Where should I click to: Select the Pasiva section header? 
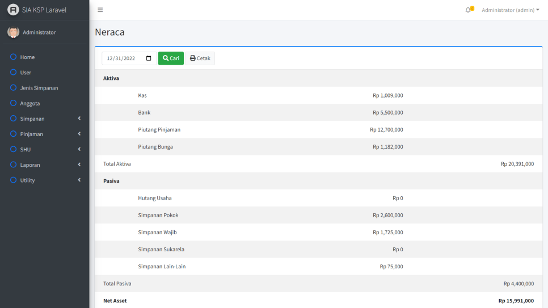coord(111,181)
